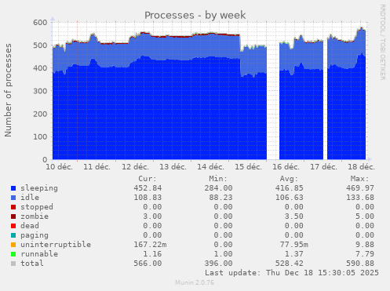
Task: Click the stopped legend color swatch
Action: tap(13, 207)
